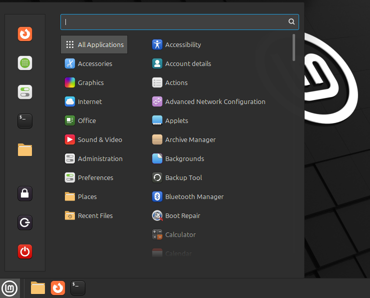This screenshot has height=298, width=370.
Task: Click the Log Out icon
Action: pos(25,222)
